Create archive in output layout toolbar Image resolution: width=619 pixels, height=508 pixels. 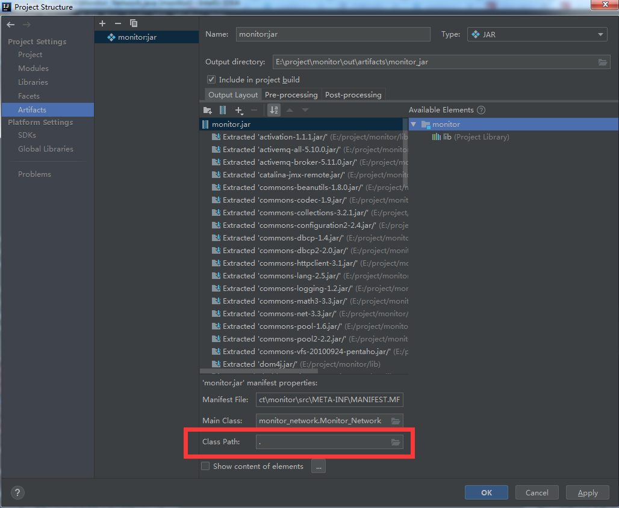(223, 111)
